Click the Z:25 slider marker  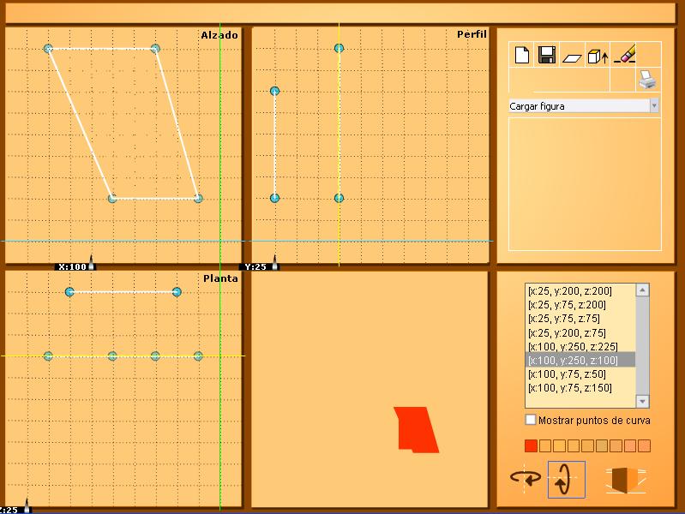(x=27, y=506)
